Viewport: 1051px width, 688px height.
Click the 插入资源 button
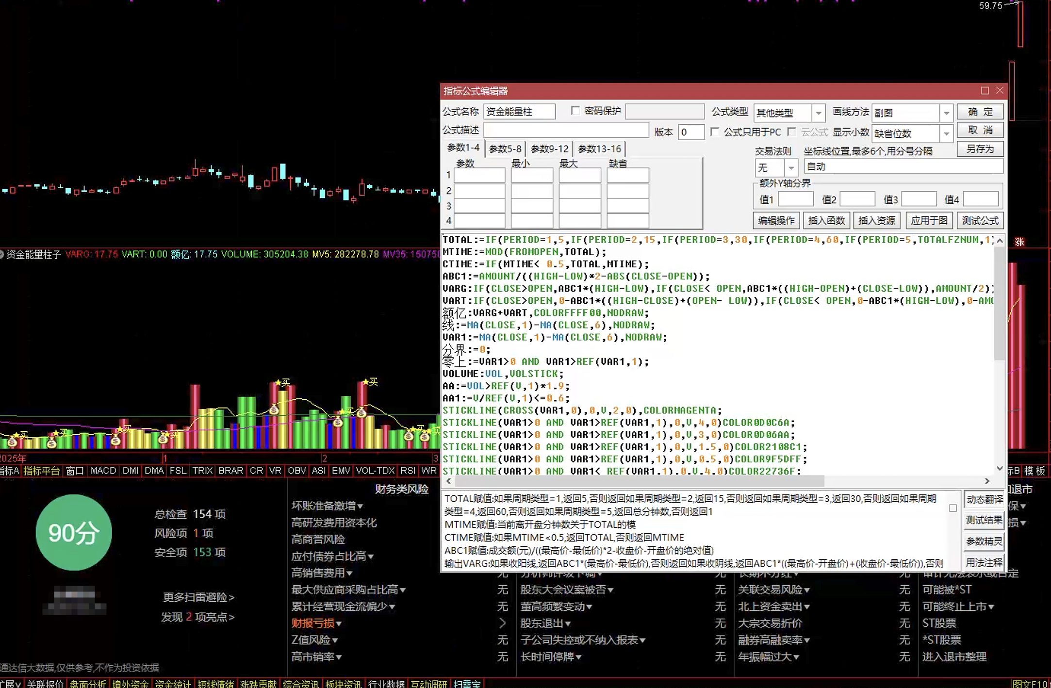[x=876, y=221]
